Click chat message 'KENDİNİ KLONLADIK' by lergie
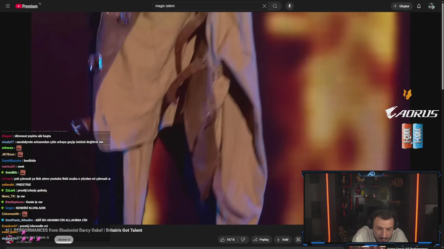This screenshot has width=444, height=249. (31, 208)
